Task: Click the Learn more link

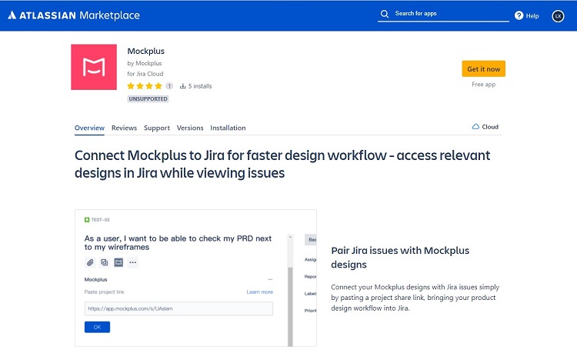Action: pos(260,291)
